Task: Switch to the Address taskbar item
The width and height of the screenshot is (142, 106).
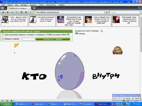Action: (54, 104)
